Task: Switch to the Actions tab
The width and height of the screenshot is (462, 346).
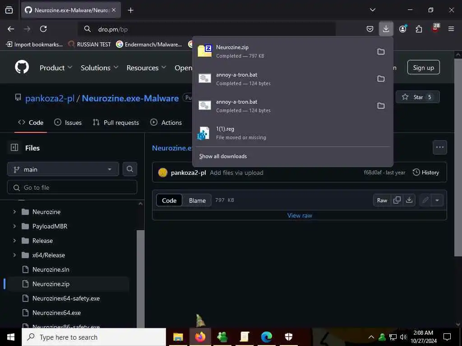Action: (166, 123)
